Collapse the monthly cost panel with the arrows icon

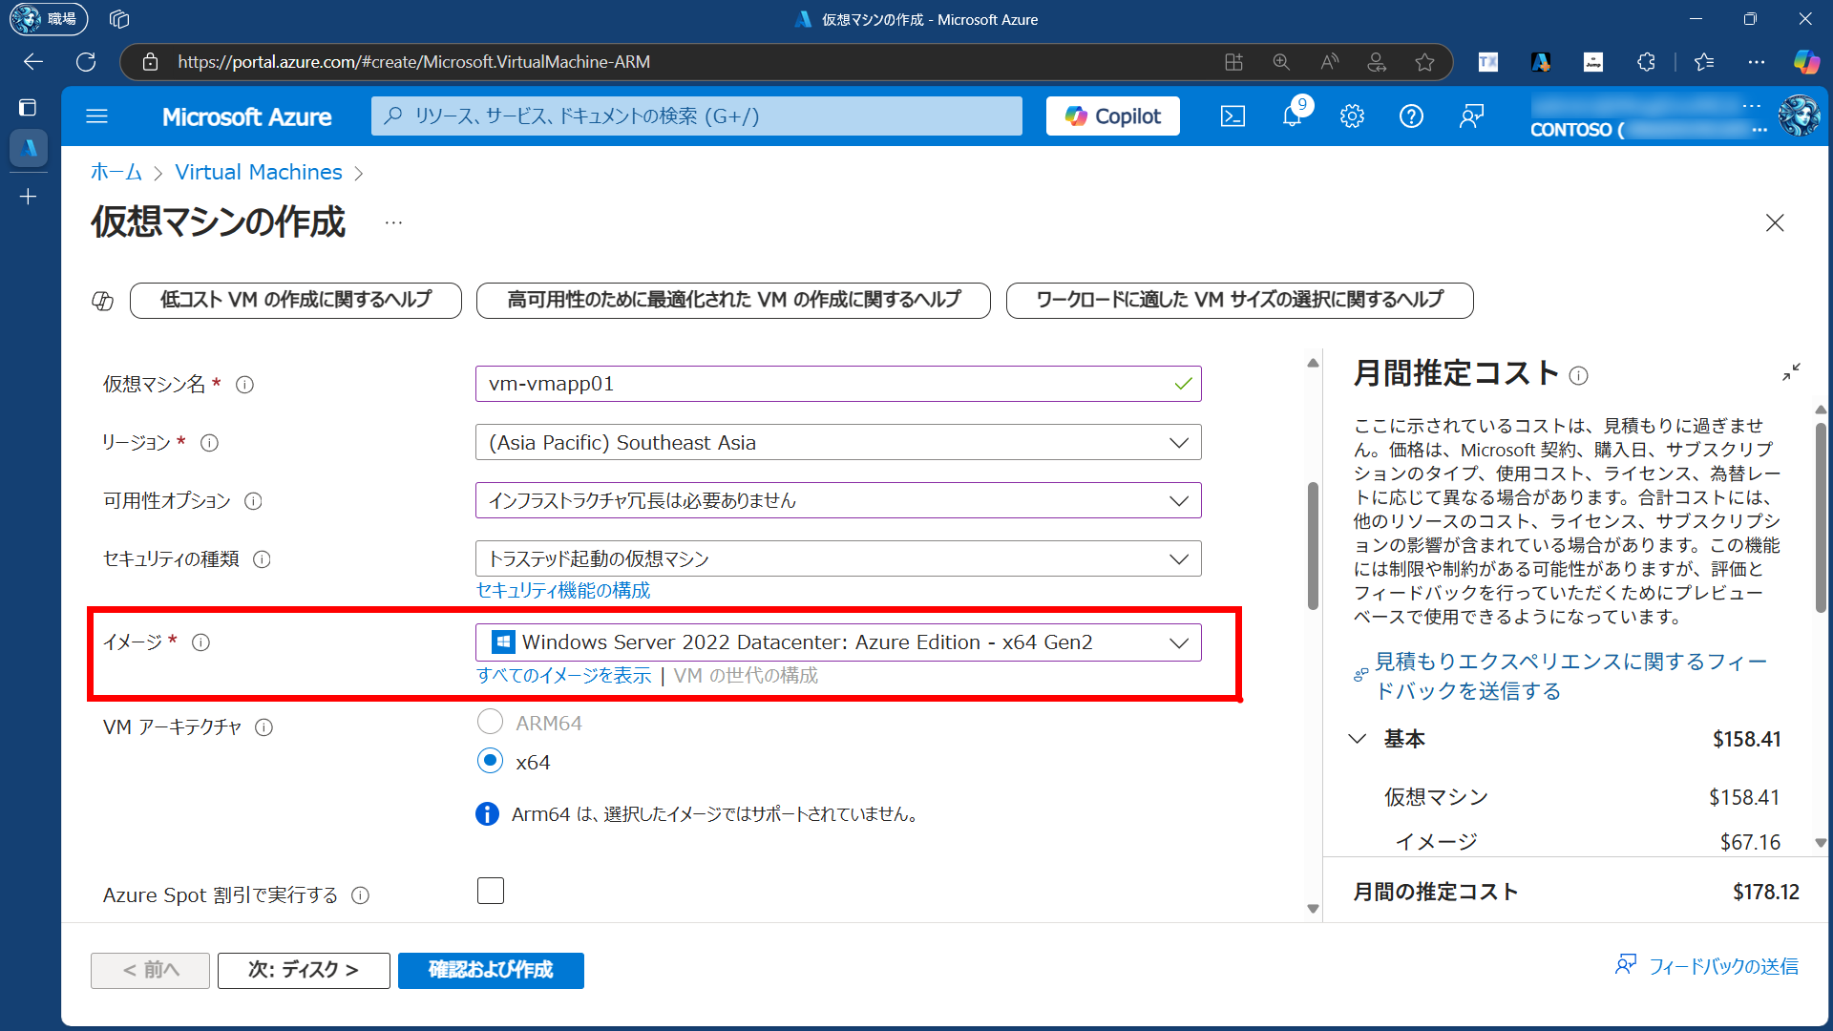click(1791, 372)
